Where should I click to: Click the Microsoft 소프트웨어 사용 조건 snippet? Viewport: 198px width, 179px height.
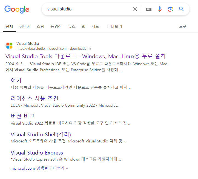68,141
